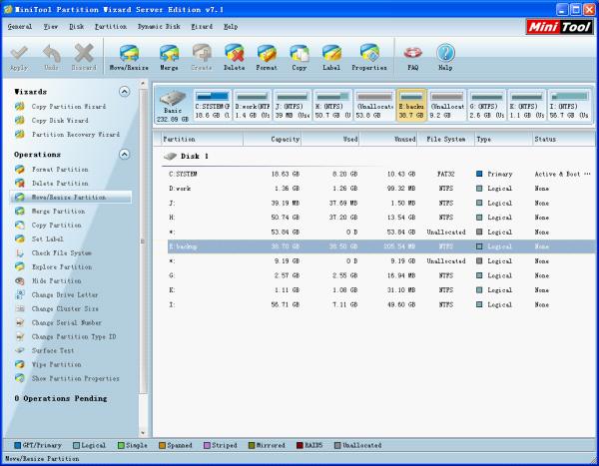Click the Create partition toolbar icon
The height and width of the screenshot is (466, 599).
(202, 57)
